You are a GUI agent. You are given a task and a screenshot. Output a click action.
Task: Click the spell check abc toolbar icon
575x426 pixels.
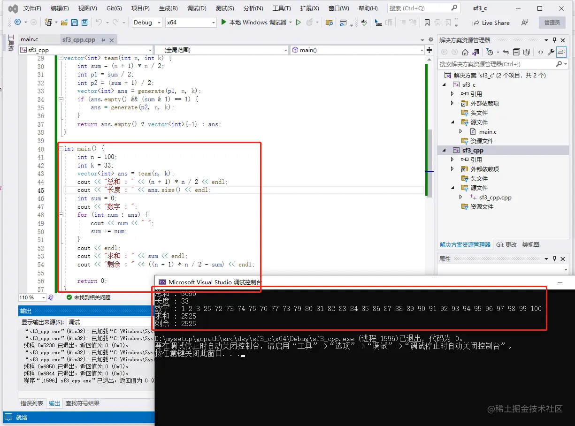(x=364, y=22)
